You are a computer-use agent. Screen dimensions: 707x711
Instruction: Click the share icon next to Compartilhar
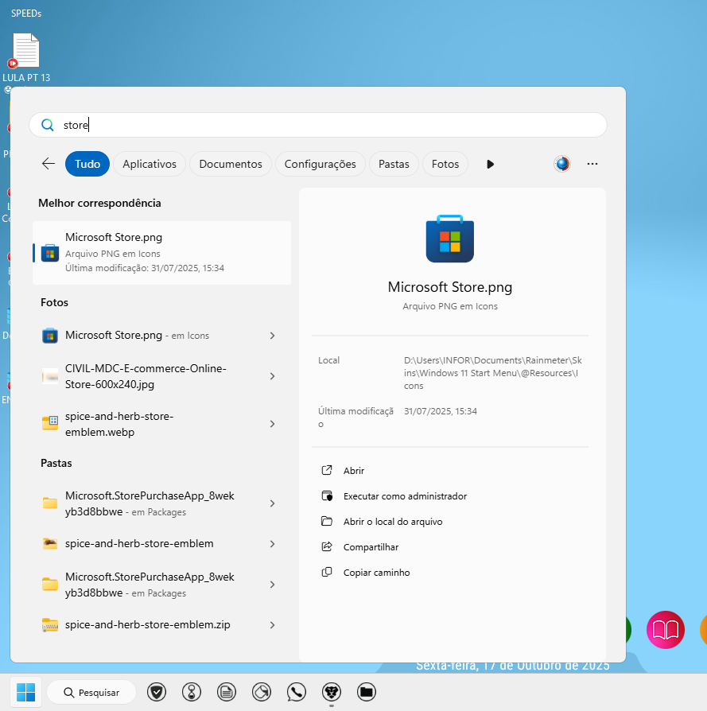click(327, 546)
